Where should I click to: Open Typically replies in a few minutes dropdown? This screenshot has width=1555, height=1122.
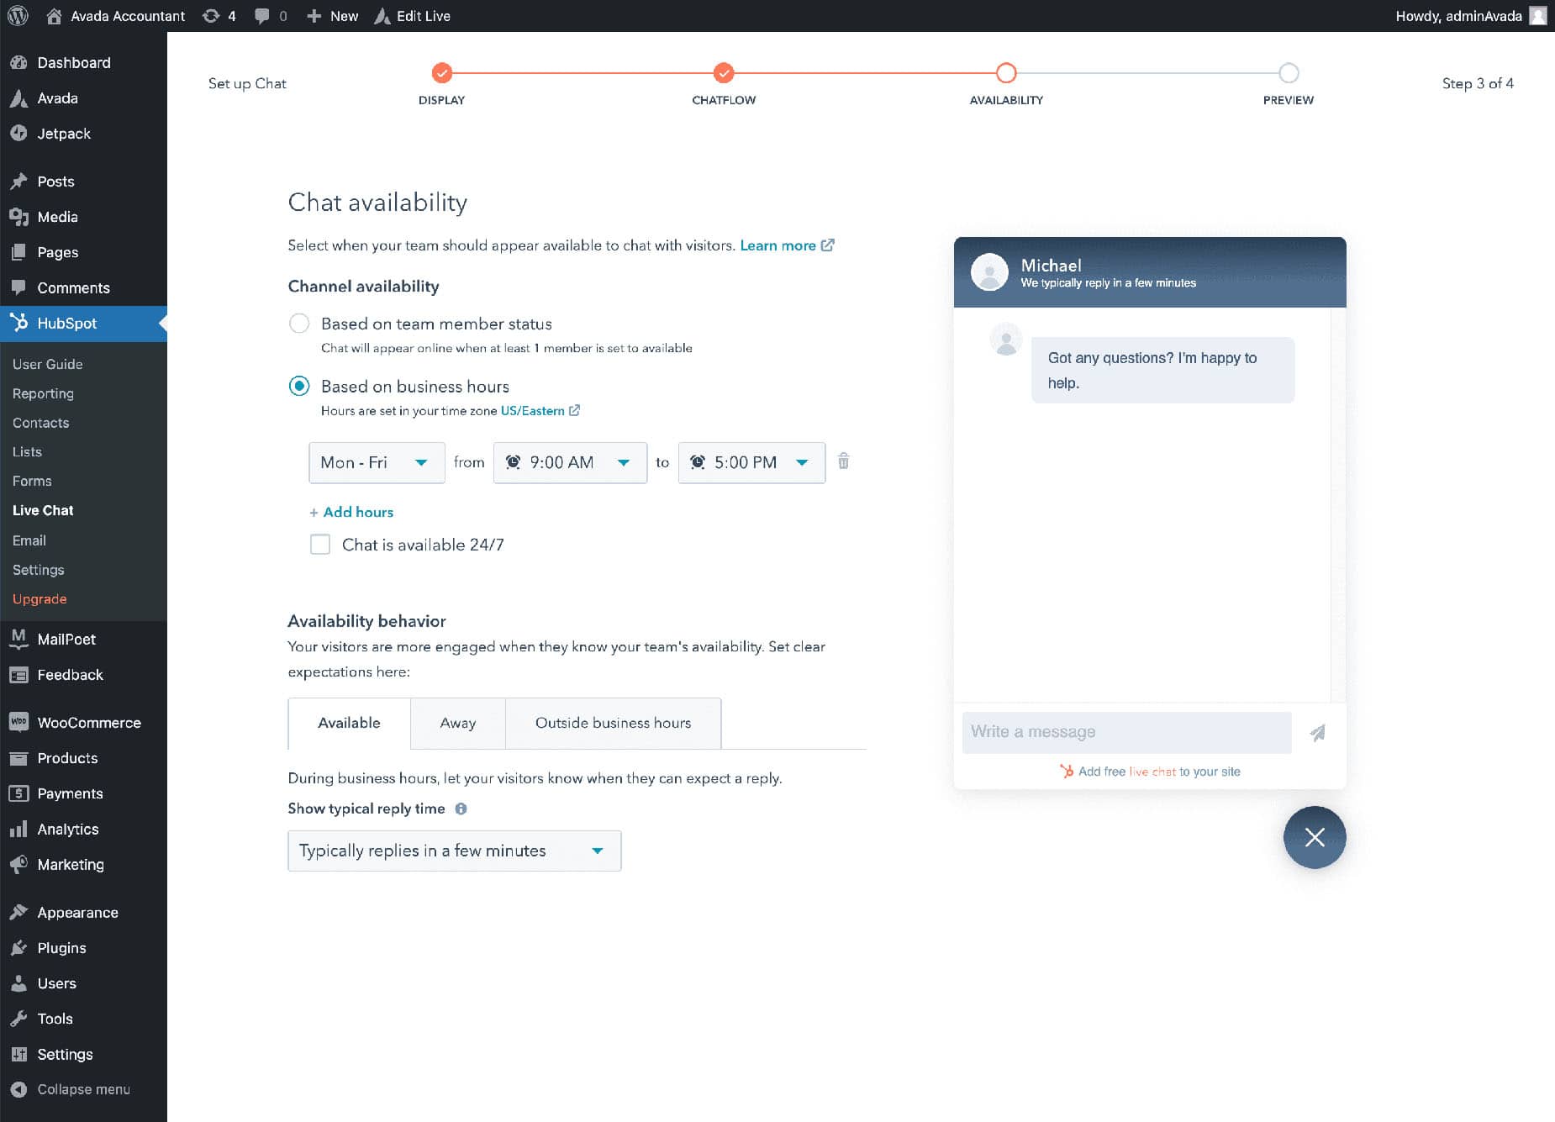tap(454, 851)
